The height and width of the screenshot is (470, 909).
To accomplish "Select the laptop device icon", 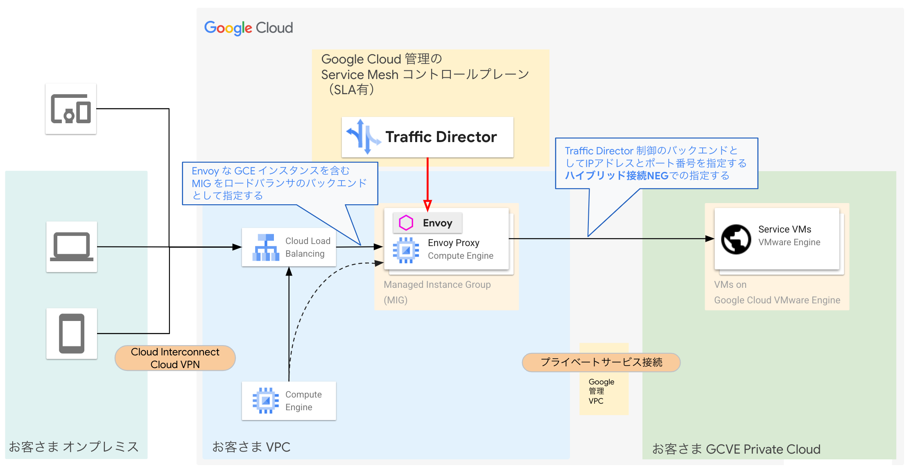I will 72,247.
